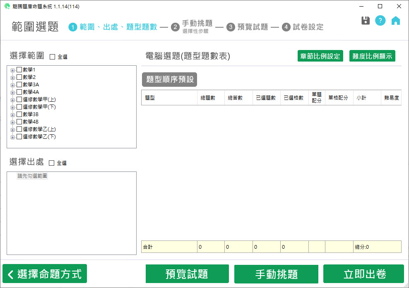Check 全選 next to 選擇範圍
This screenshot has width=409, height=288.
click(52, 57)
